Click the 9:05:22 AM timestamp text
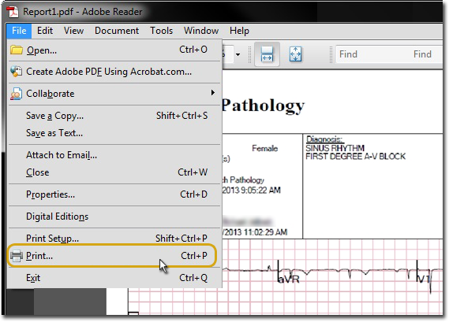The image size is (449, 322). click(261, 191)
